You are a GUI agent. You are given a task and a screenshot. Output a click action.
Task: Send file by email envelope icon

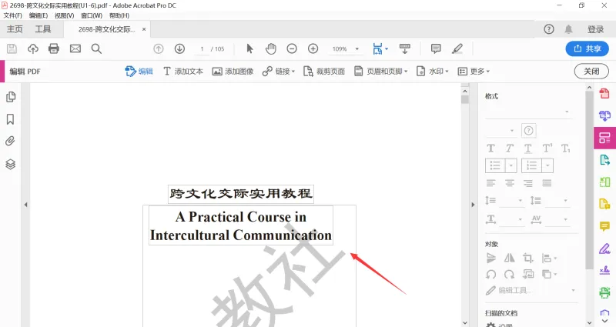point(75,48)
